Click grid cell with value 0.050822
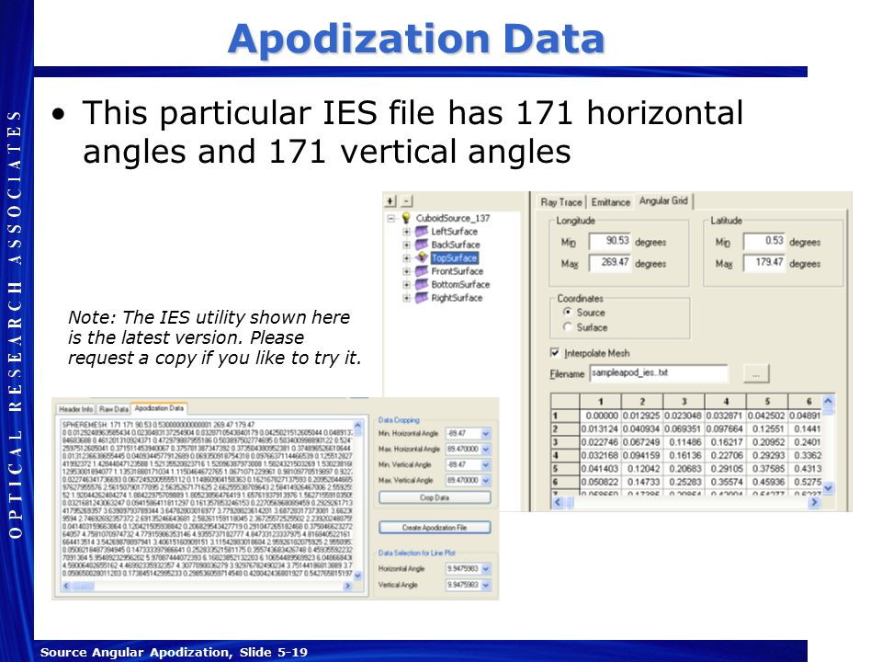 [600, 482]
